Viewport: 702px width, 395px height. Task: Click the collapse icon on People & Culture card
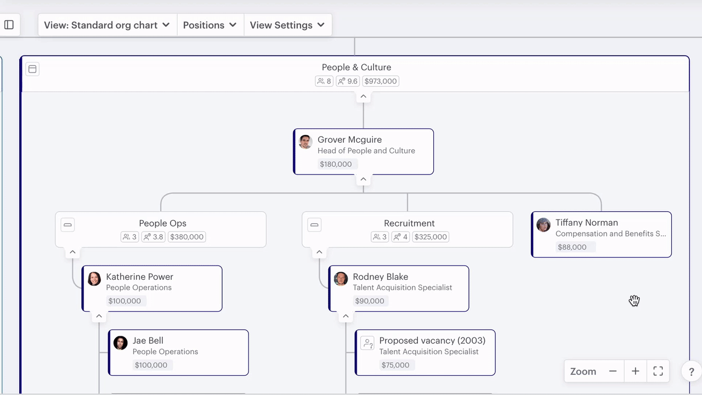[x=32, y=69]
